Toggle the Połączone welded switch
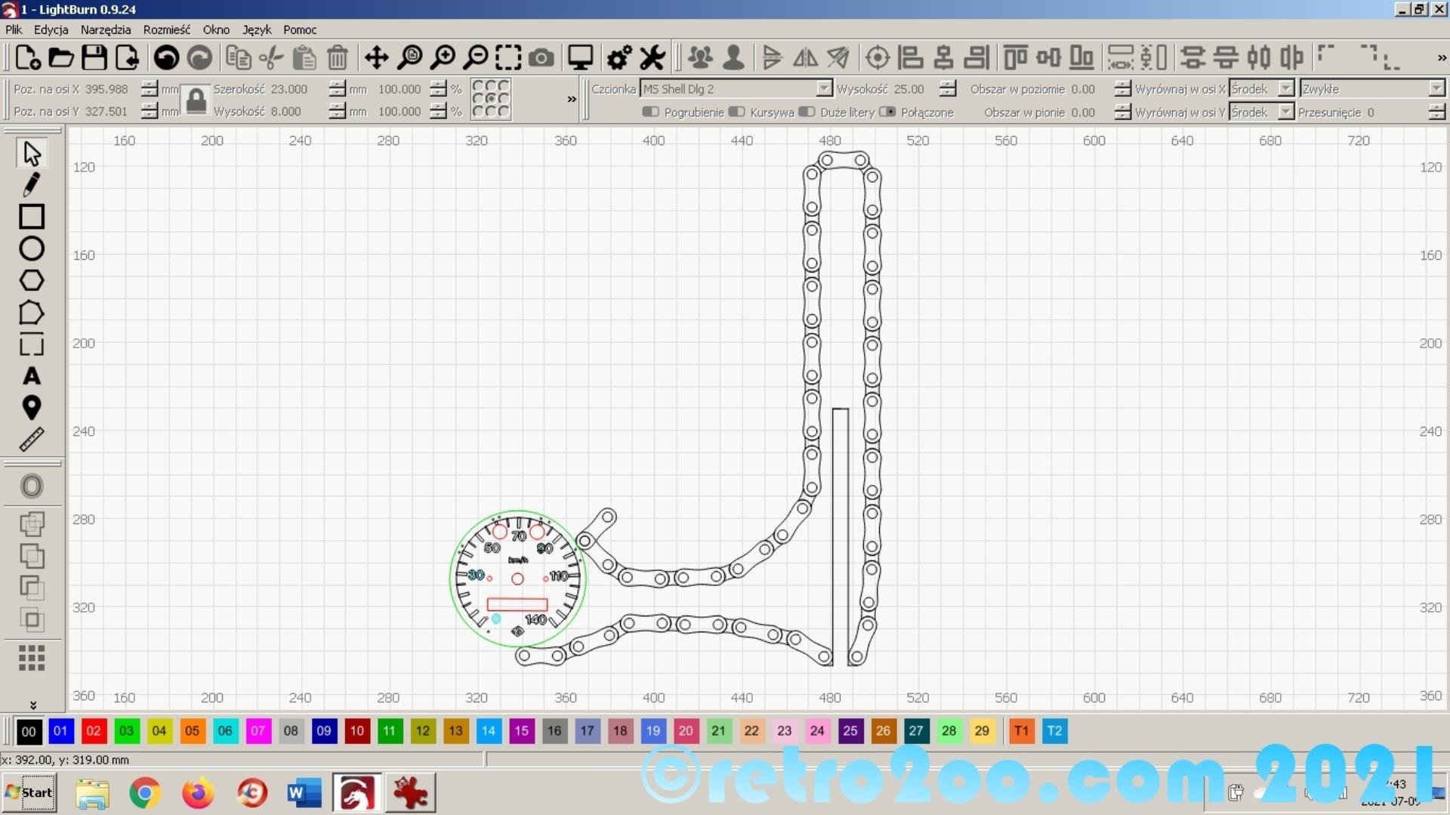The width and height of the screenshot is (1450, 815). [887, 112]
